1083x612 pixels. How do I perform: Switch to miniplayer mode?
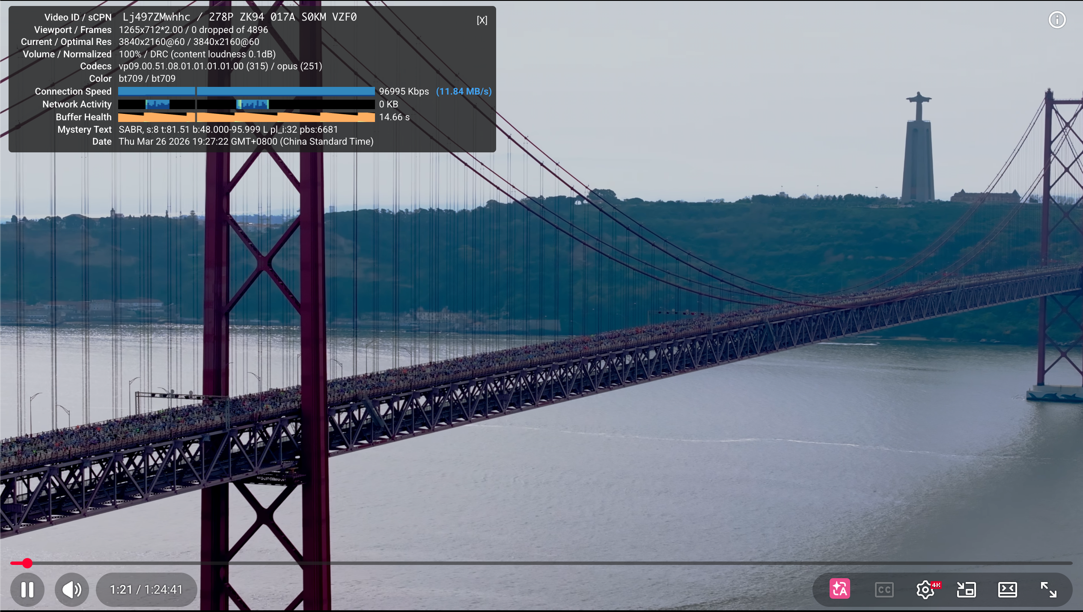pyautogui.click(x=966, y=589)
